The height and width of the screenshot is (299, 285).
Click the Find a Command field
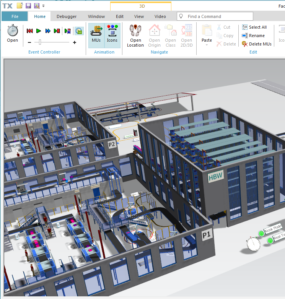tap(215, 16)
